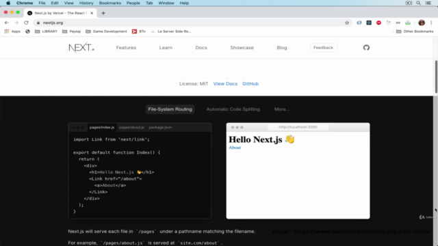Open the GitHub icon in the header
This screenshot has width=438, height=246.
coord(366,48)
